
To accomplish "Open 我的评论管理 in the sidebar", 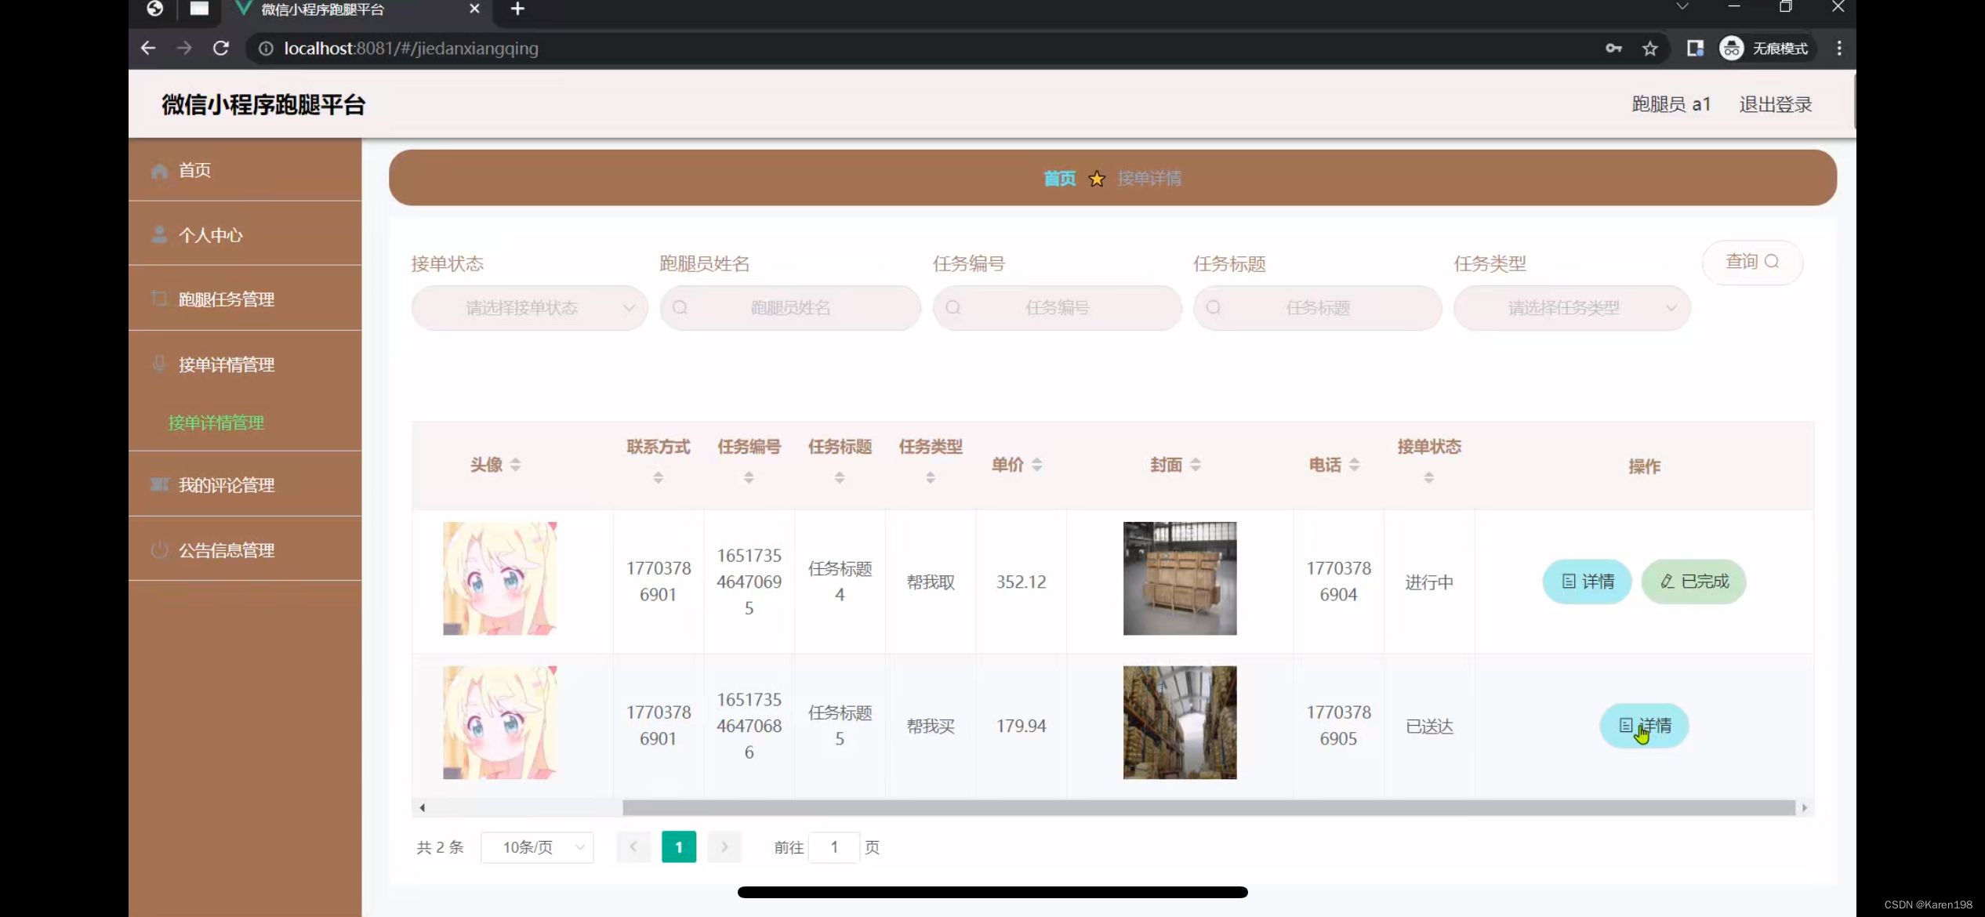I will [x=245, y=485].
